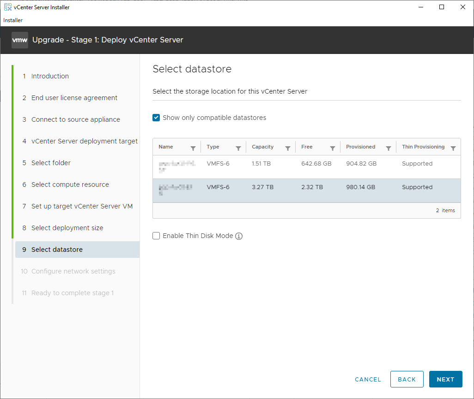Click the vmw logo in header
Image resolution: width=474 pixels, height=399 pixels.
click(20, 40)
